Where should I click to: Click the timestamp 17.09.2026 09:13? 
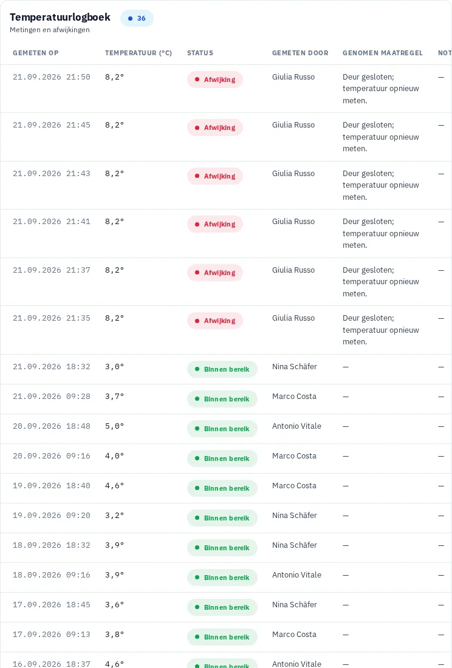[52, 635]
